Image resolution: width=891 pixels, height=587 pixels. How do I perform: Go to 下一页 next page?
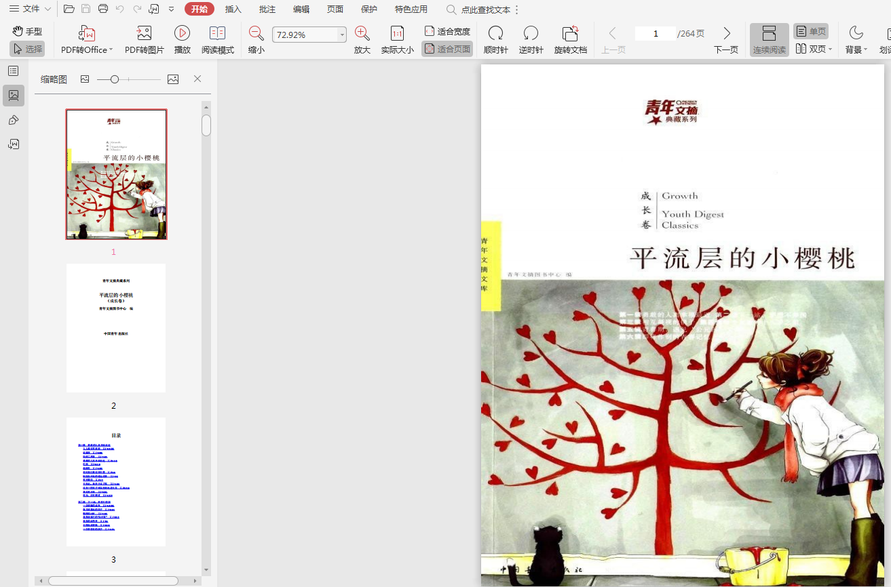tap(726, 41)
